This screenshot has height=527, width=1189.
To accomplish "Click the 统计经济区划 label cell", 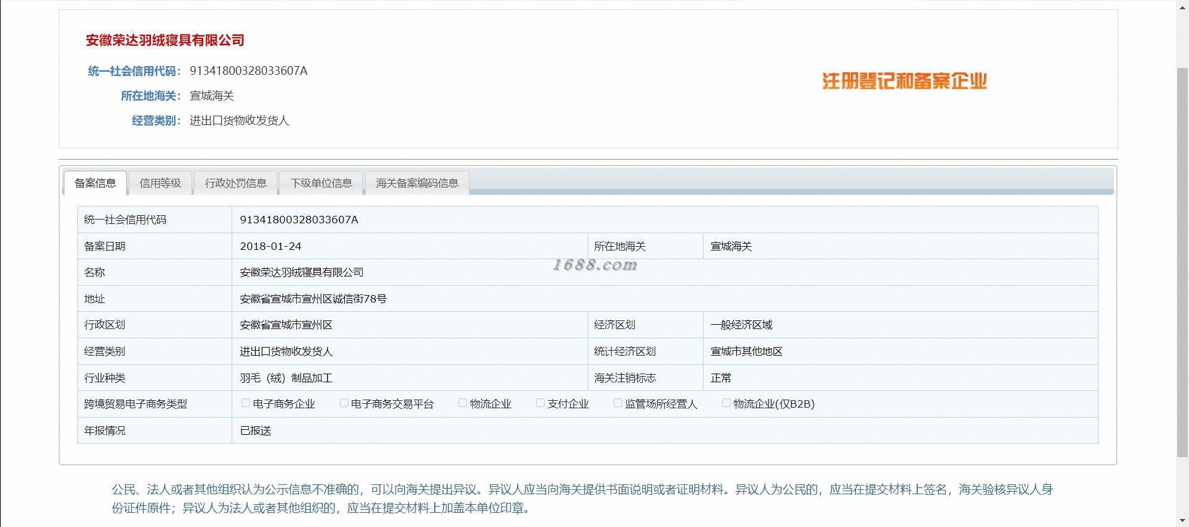I will coord(645,351).
